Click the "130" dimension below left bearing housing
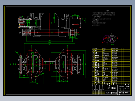Screen dimensions: 135x101 [x=24, y=75]
